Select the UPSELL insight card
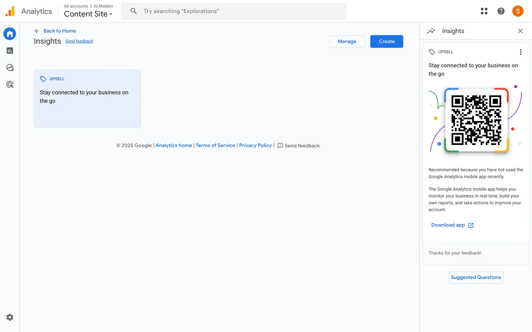Image resolution: width=532 pixels, height=332 pixels. point(87,98)
